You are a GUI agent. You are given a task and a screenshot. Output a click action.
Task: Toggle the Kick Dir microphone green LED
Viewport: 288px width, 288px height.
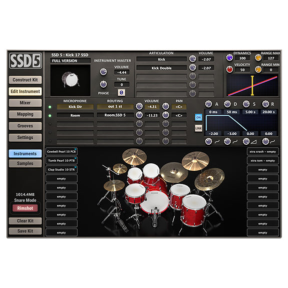pos(50,107)
